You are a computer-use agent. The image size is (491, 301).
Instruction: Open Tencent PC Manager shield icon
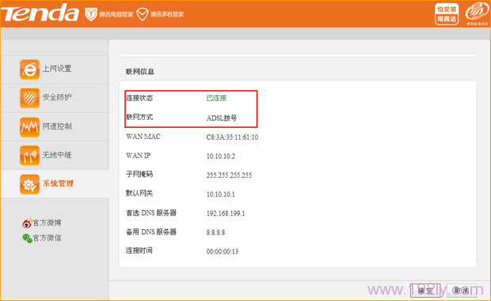tap(91, 14)
